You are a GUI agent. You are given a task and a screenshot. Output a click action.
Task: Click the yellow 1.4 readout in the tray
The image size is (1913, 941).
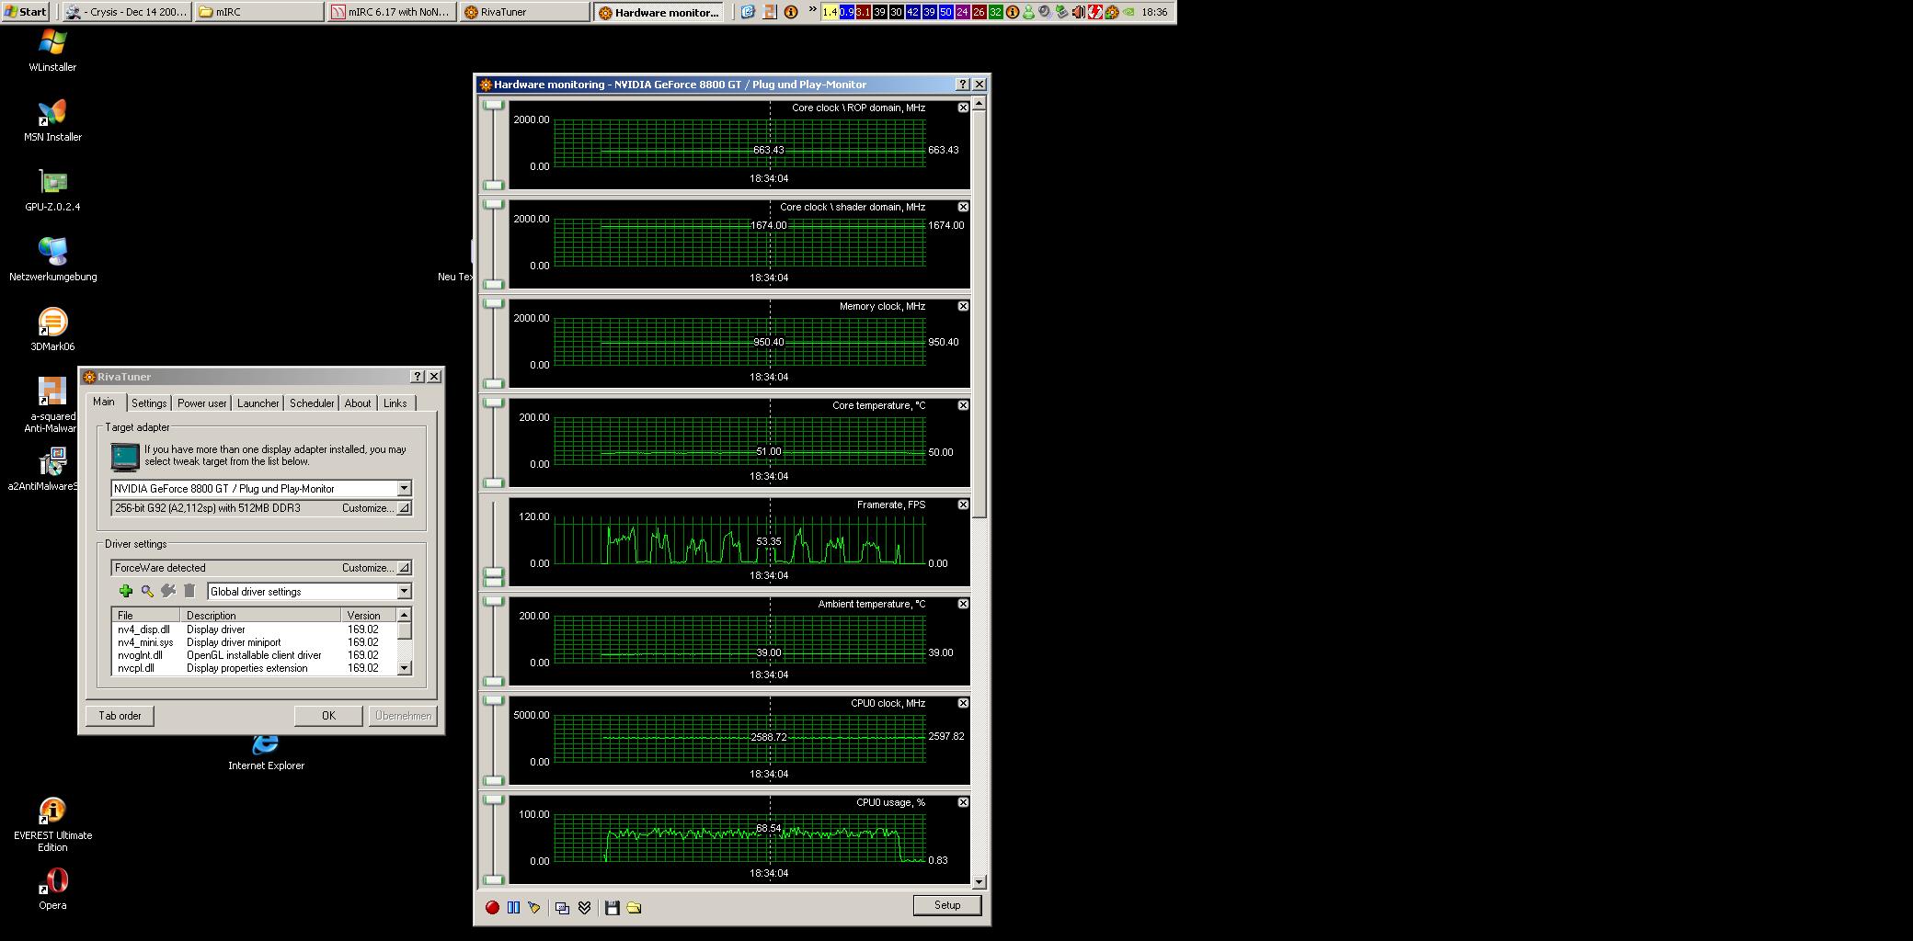click(830, 12)
